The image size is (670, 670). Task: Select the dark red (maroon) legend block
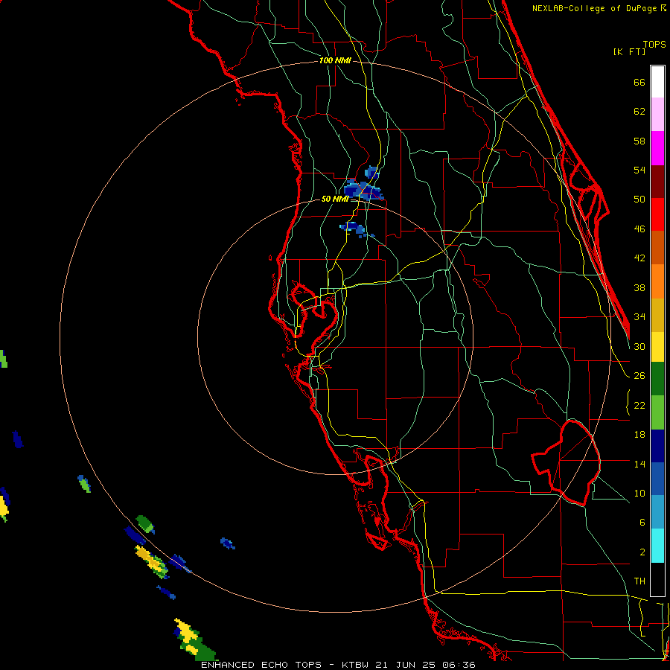(x=657, y=181)
